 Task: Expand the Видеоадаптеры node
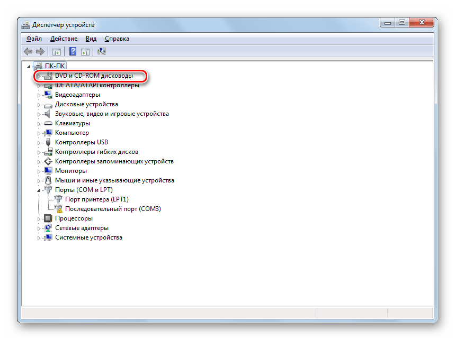point(39,95)
